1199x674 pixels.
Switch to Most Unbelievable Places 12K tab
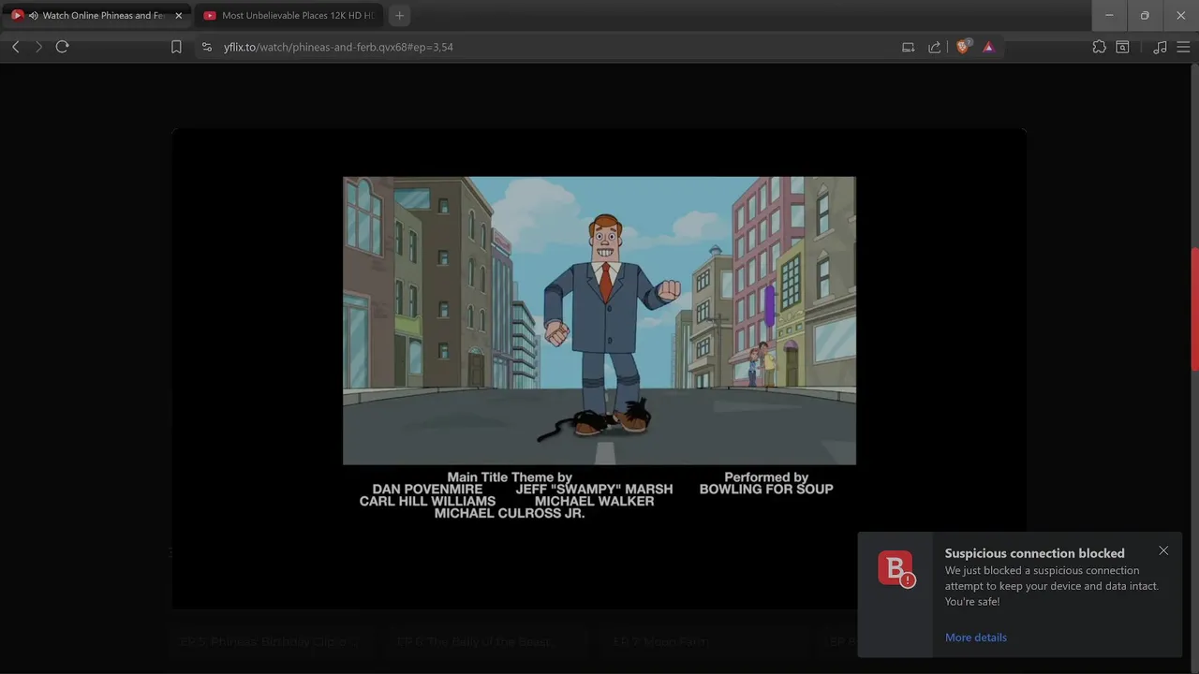[289, 16]
